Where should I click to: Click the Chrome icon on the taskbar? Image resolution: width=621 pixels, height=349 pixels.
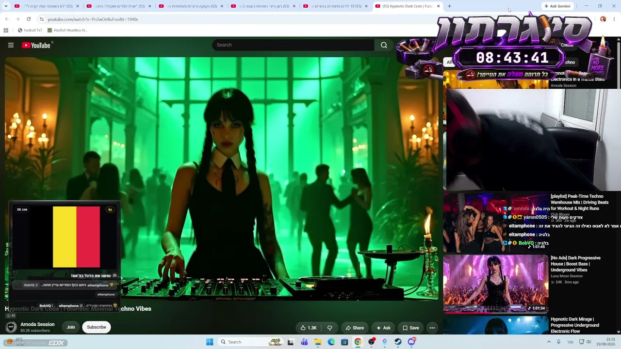(358, 342)
